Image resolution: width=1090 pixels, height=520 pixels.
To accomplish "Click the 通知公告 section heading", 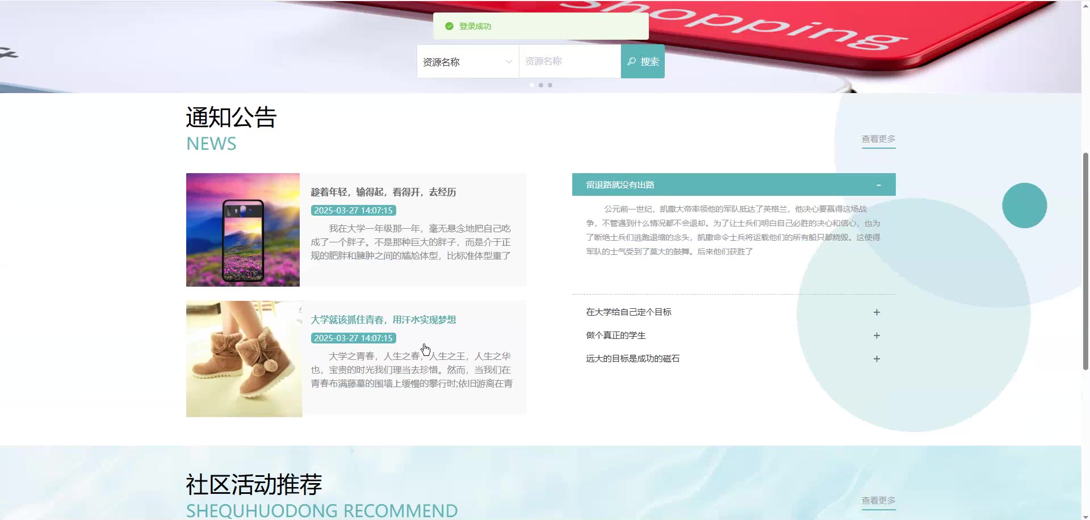I will [x=231, y=118].
